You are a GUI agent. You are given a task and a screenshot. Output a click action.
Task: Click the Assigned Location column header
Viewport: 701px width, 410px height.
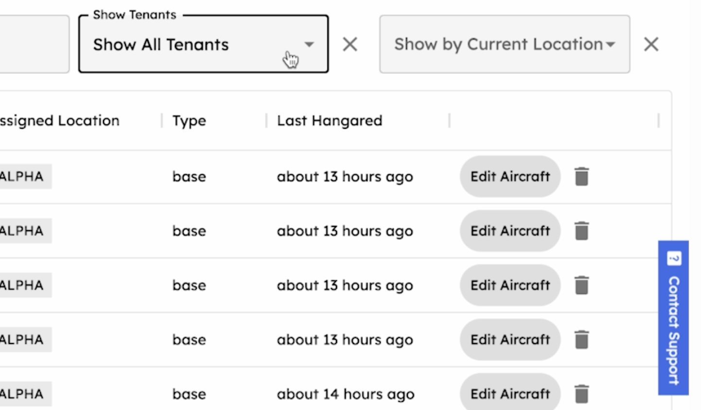click(x=59, y=120)
